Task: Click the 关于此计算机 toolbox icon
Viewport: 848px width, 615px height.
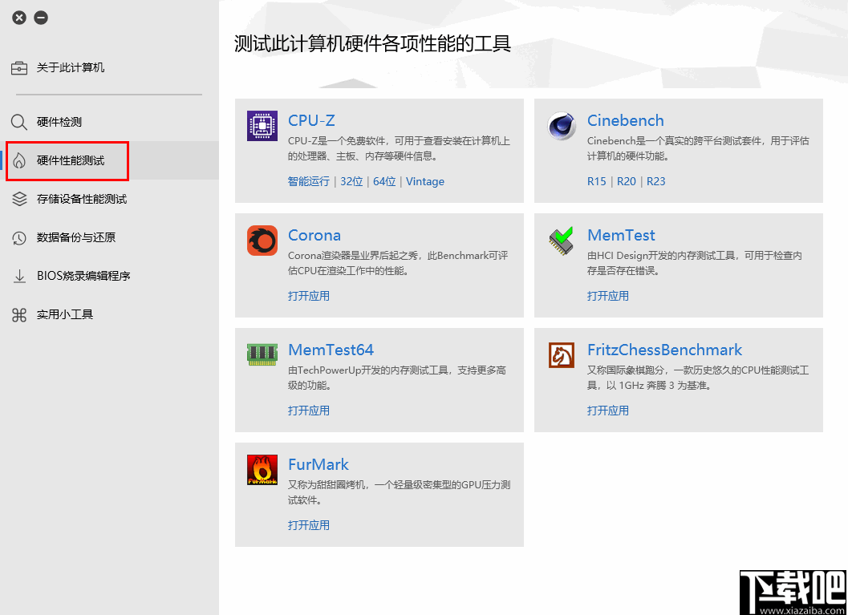Action: coord(18,67)
